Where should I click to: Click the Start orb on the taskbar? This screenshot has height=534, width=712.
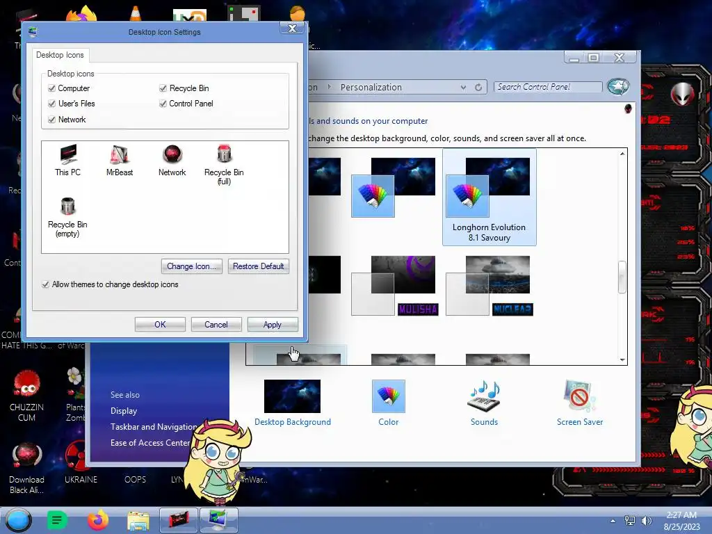point(18,520)
